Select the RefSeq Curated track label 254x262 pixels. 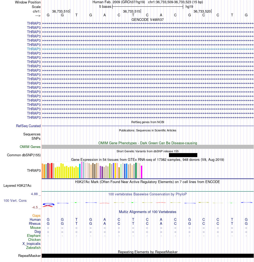click(x=28, y=126)
